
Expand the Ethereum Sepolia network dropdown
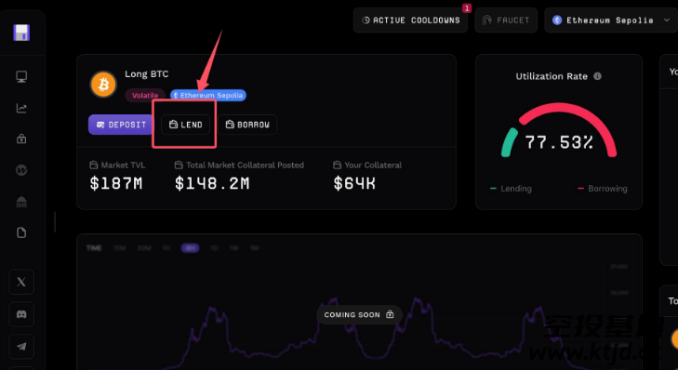click(x=611, y=20)
